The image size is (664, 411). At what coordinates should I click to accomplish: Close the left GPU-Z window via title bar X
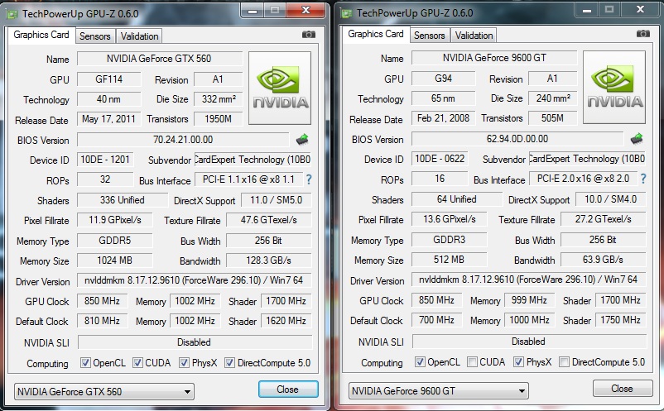point(306,10)
